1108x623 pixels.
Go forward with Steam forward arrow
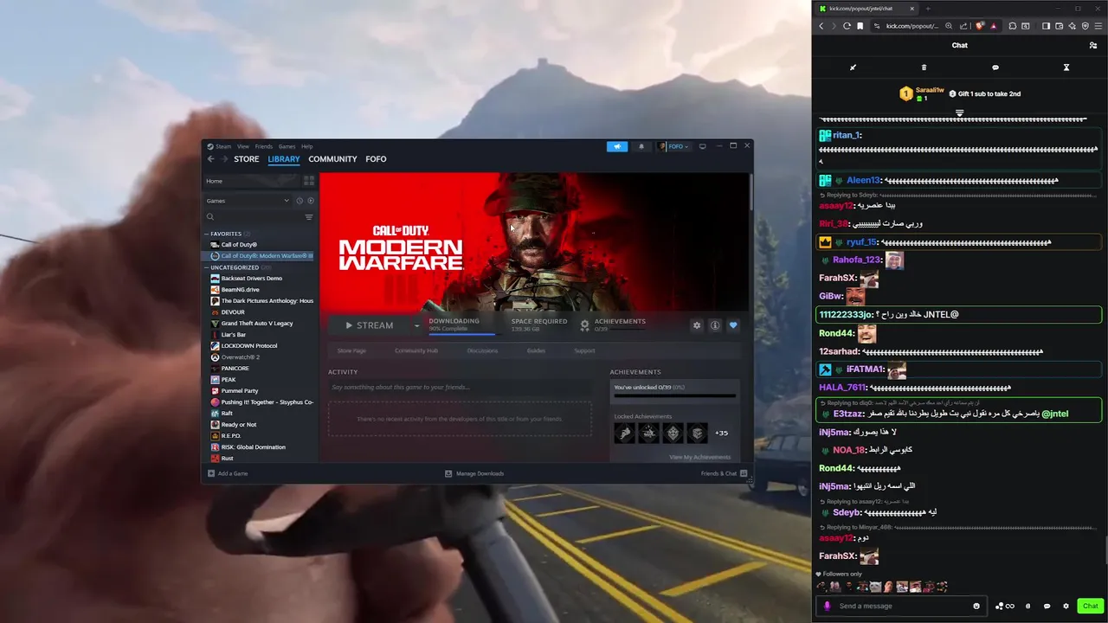tap(224, 159)
